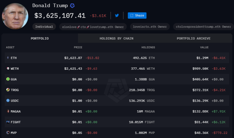Click the WETH value $989.50K
Screen dimensions: 234x138
point(200,69)
